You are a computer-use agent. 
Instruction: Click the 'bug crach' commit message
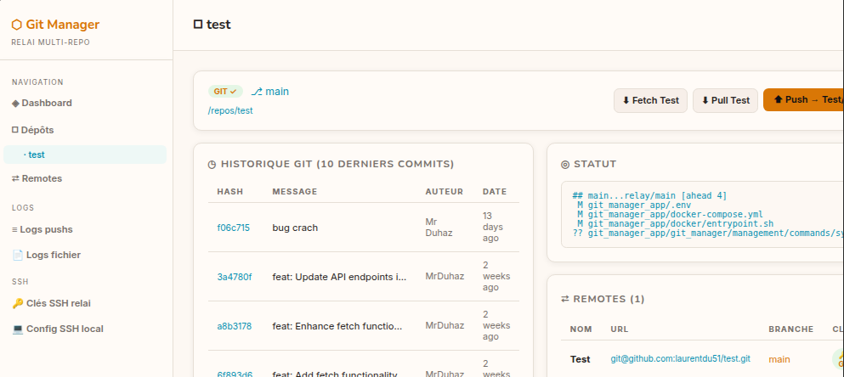[x=295, y=228]
